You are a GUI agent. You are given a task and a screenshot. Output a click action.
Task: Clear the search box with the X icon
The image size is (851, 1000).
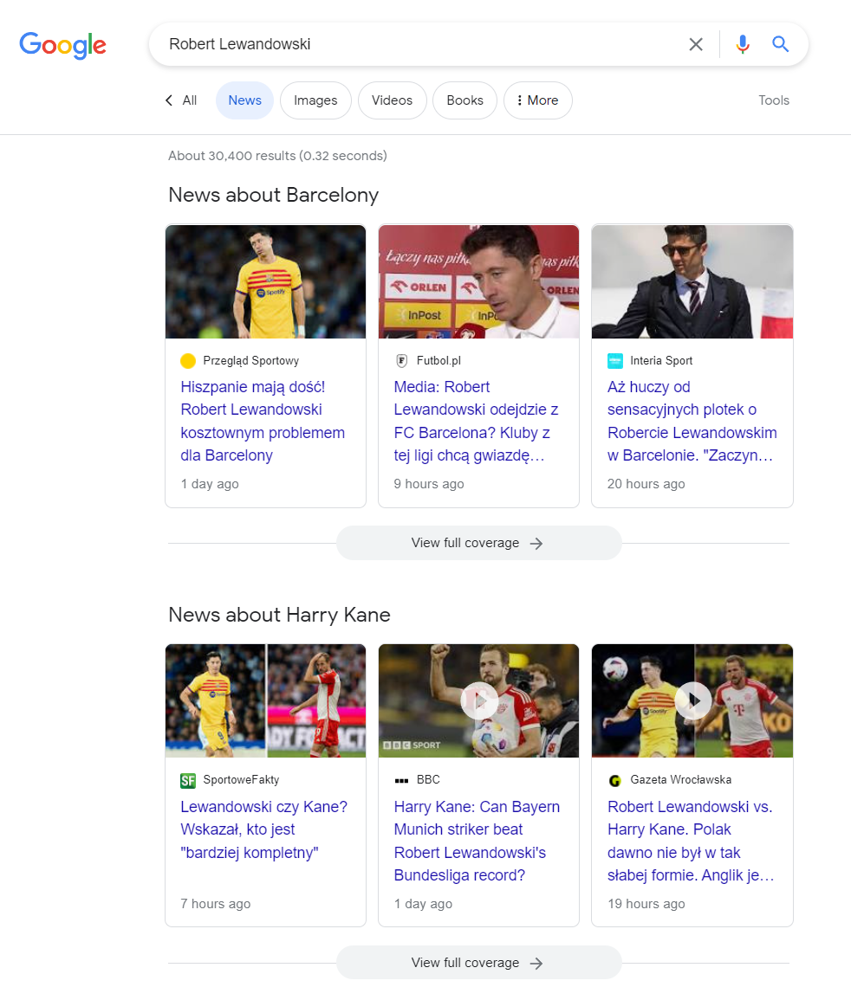click(x=696, y=44)
